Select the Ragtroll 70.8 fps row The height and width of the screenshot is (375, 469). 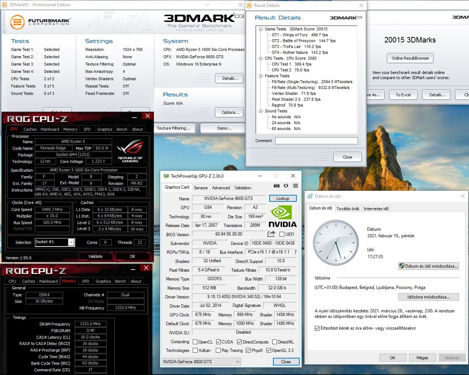pyautogui.click(x=287, y=105)
